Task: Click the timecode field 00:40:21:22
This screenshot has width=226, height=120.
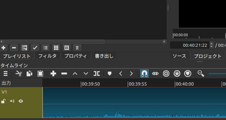Action: click(190, 45)
